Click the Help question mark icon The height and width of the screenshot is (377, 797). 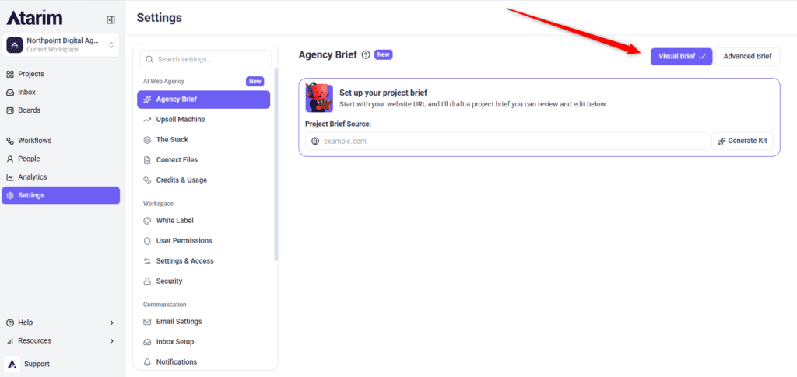pos(9,323)
